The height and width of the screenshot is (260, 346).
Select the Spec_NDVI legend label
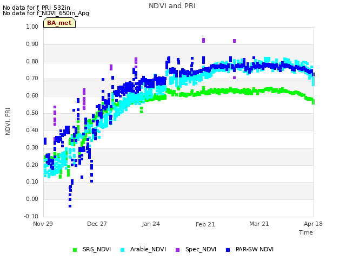coord(201,249)
